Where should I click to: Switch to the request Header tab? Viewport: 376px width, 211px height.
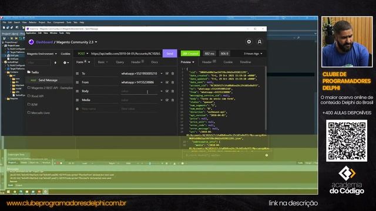click(x=137, y=62)
